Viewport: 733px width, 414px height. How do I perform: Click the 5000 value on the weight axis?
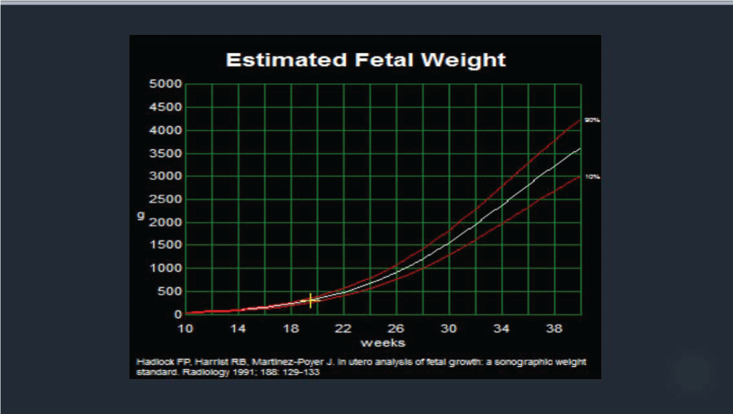coord(165,85)
